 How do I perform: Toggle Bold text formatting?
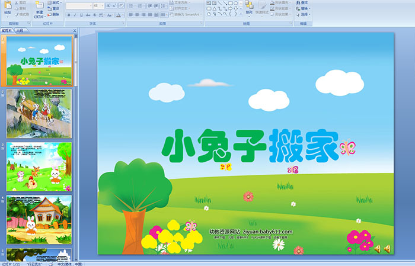point(68,15)
